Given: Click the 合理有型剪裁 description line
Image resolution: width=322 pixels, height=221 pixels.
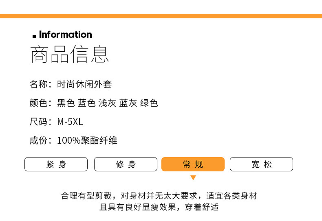Looking at the screenshot, I should (159, 196).
